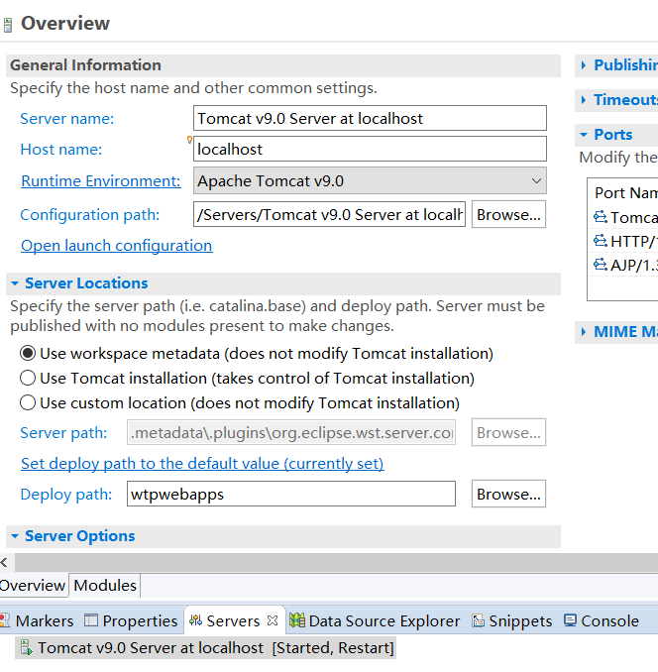Select Tomcat v9.0 Server in Servers view

point(206,647)
